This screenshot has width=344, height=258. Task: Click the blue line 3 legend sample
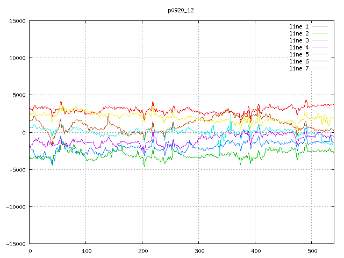320,40
